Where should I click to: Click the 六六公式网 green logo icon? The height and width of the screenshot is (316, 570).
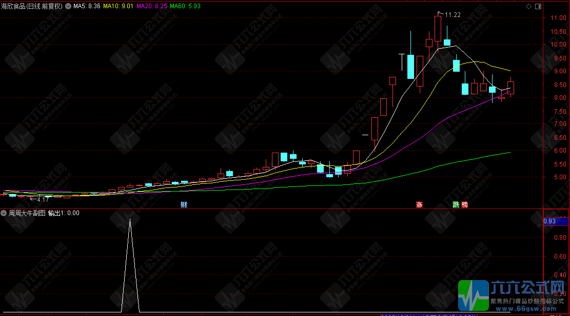point(474,296)
